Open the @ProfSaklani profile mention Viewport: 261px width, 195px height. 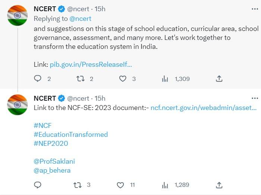pyautogui.click(x=54, y=161)
